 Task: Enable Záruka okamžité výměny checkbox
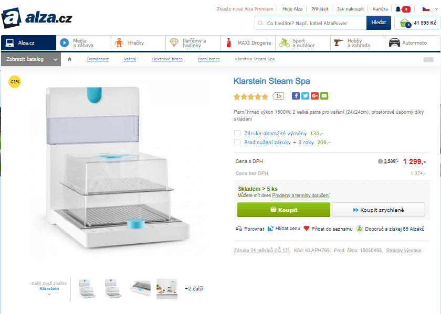(237, 133)
